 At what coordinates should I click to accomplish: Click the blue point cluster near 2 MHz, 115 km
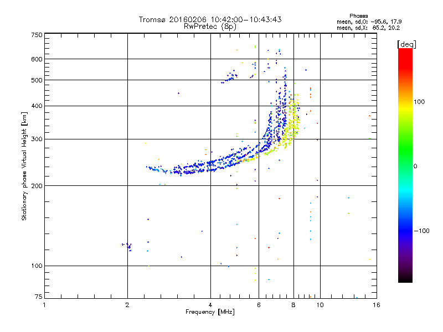tap(127, 246)
